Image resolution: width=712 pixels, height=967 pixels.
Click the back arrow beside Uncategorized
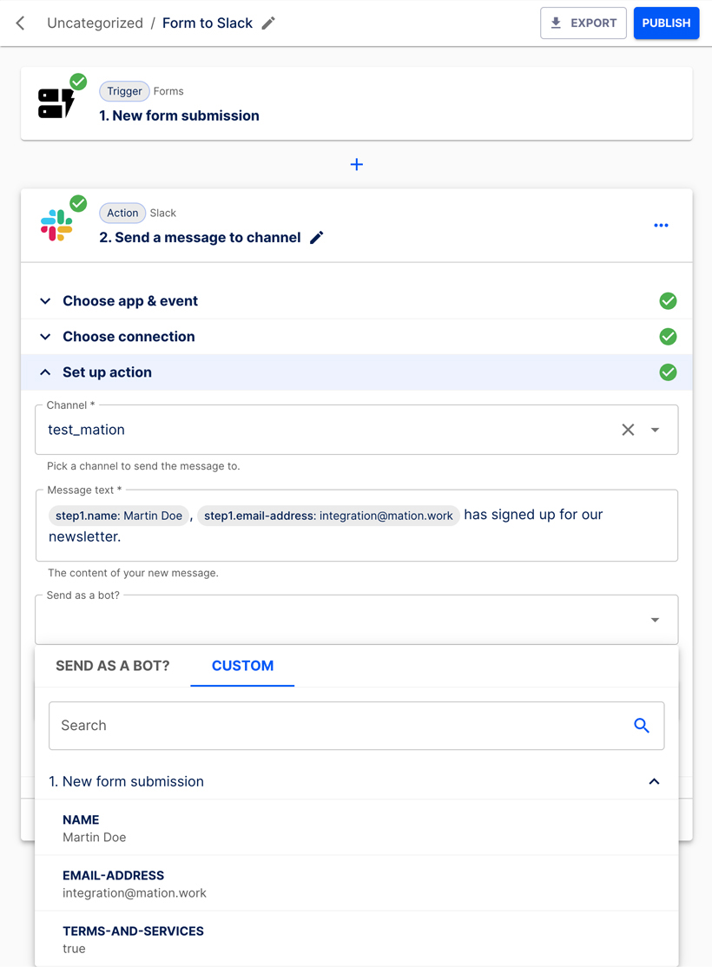pyautogui.click(x=19, y=23)
